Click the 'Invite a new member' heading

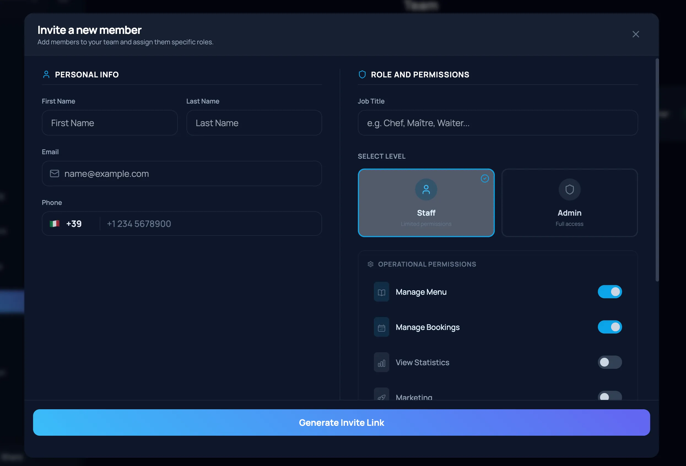coord(90,30)
